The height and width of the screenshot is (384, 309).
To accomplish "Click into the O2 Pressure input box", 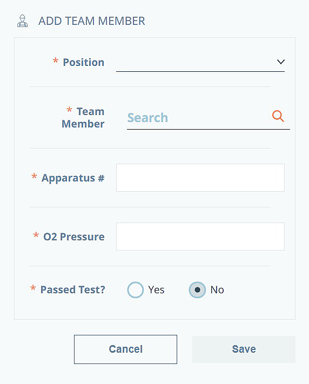I will pos(200,237).
